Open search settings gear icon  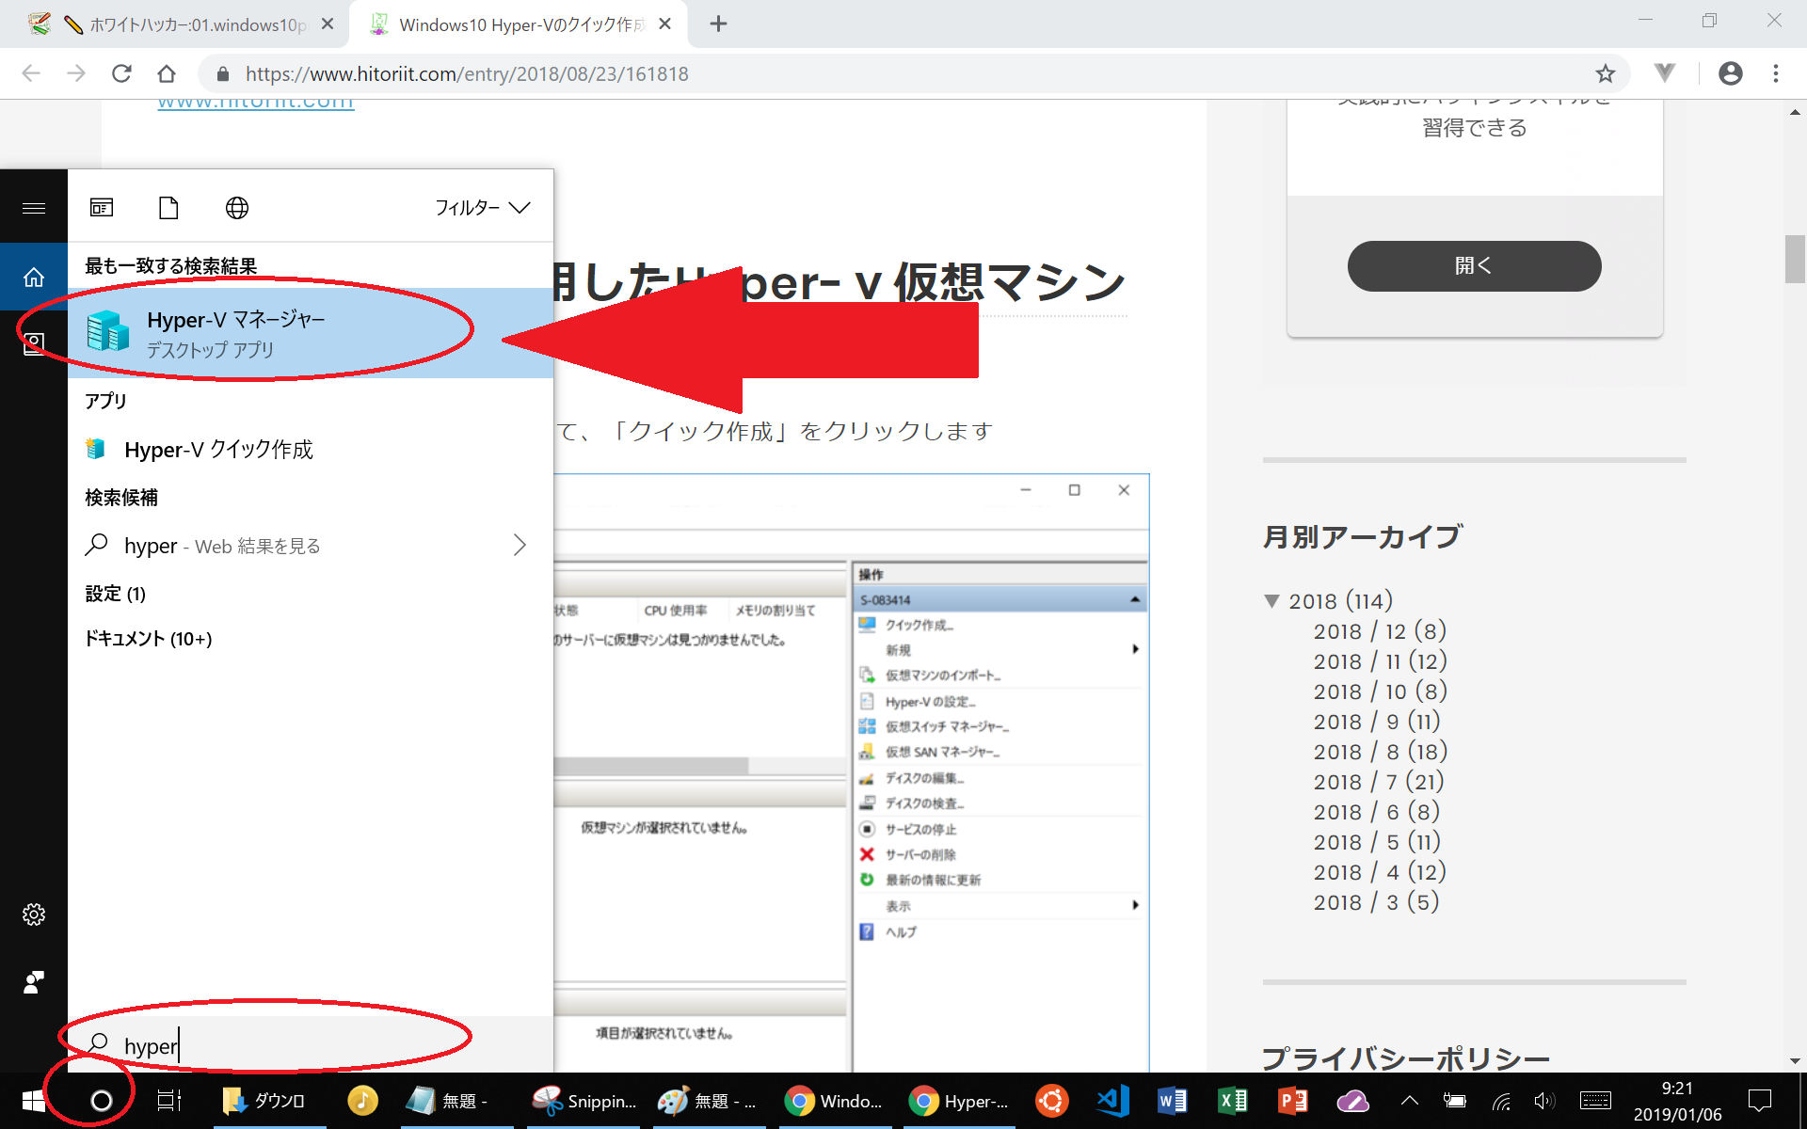pyautogui.click(x=34, y=914)
